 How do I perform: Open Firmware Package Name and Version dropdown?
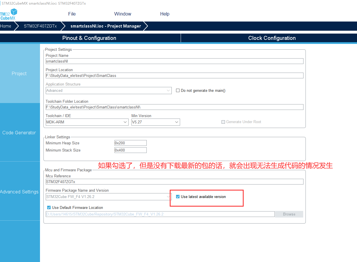click(109, 197)
